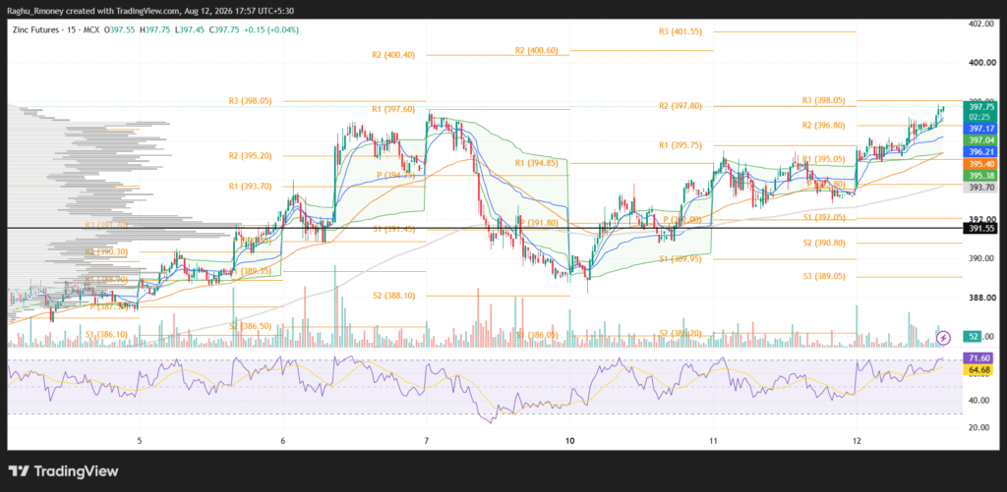Click the R2 (400.40) pivot label
This screenshot has width=1007, height=492.
393,55
